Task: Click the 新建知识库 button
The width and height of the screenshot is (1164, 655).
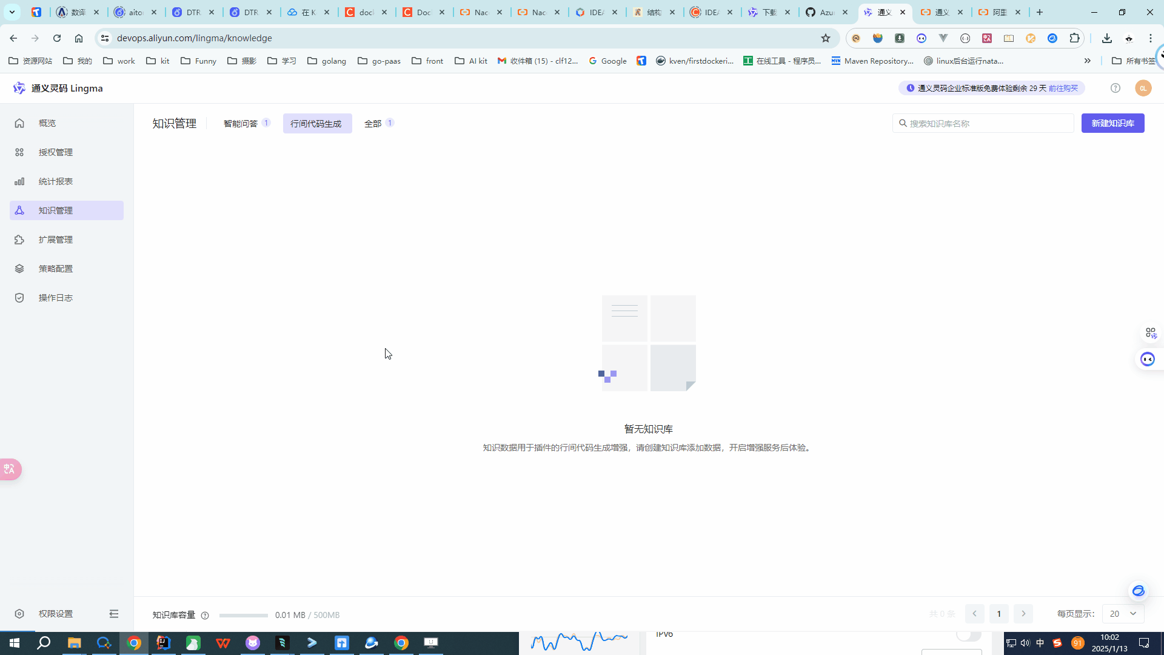Action: [1112, 123]
